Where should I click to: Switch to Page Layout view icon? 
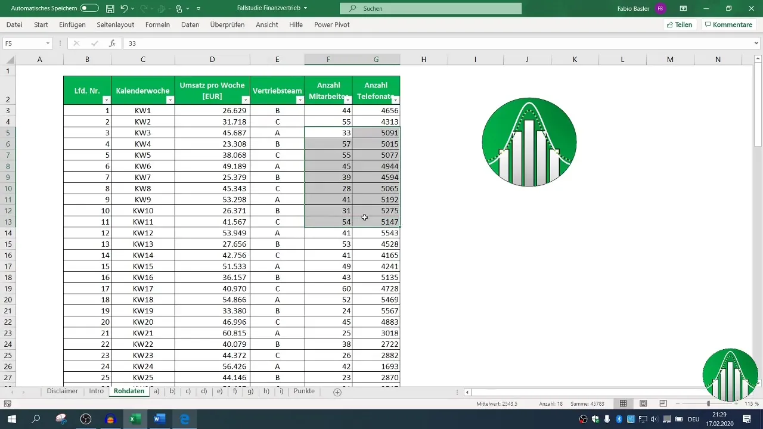click(643, 403)
